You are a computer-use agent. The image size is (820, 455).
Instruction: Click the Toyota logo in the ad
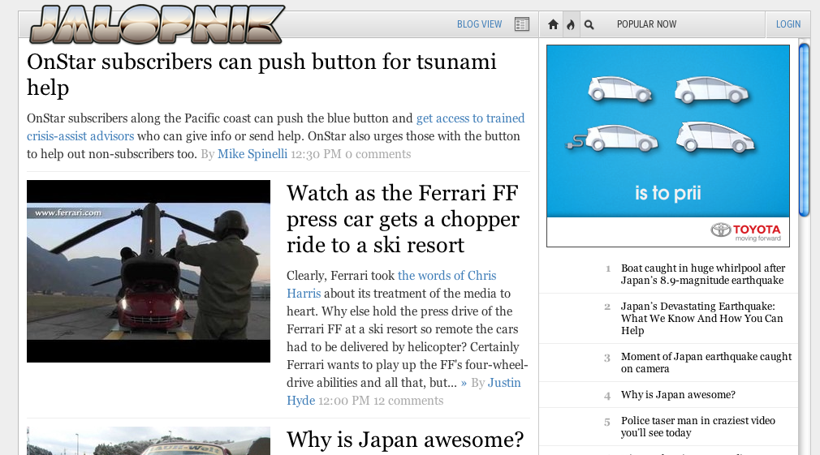coord(745,231)
